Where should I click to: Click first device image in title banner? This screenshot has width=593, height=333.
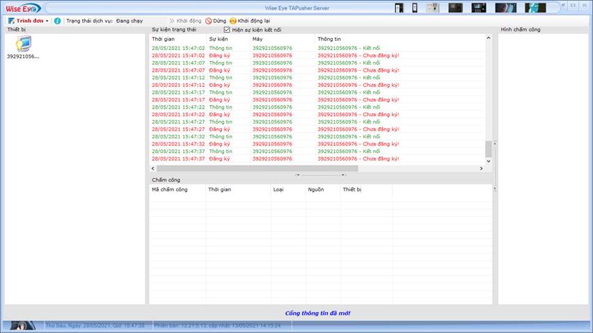tap(399, 8)
